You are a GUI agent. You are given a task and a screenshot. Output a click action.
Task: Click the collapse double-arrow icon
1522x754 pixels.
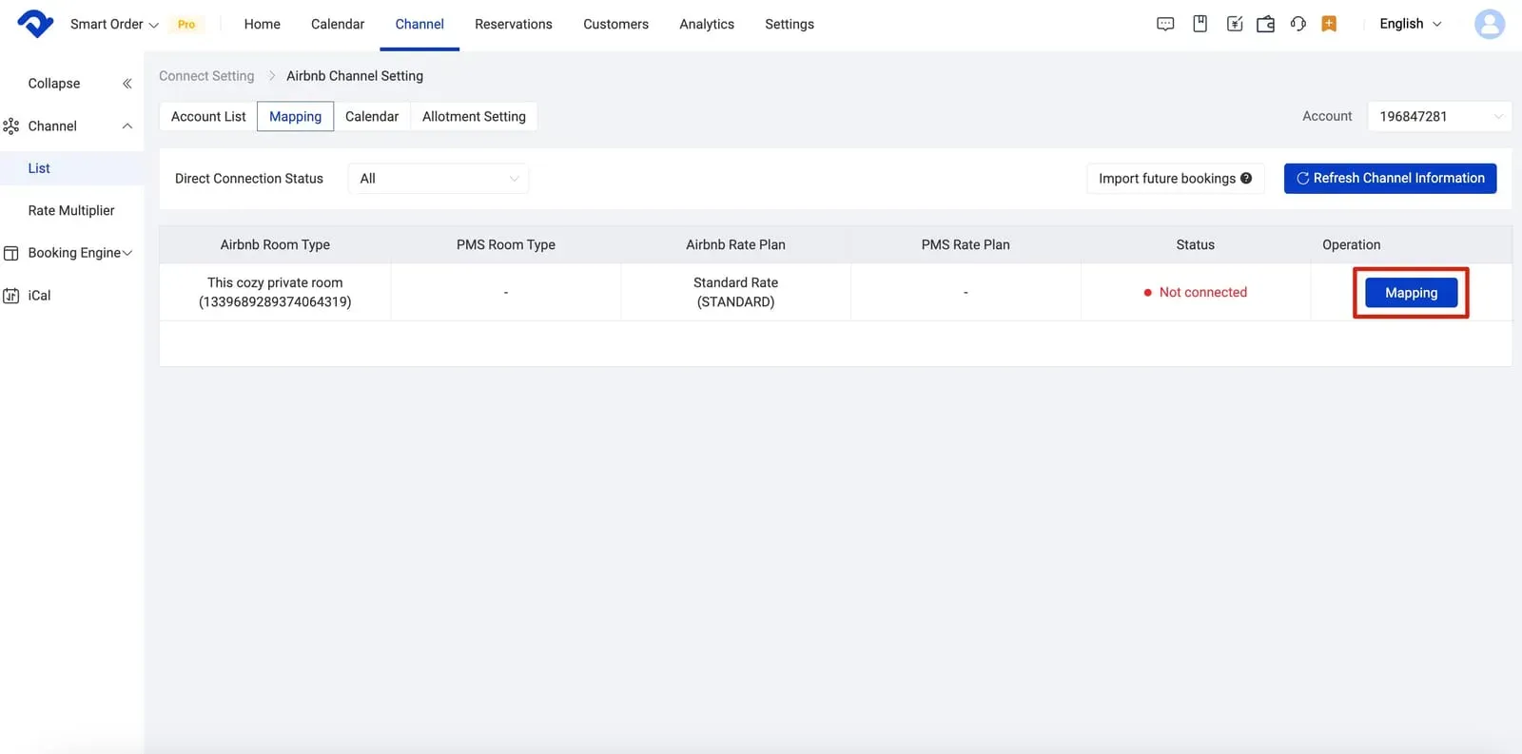[127, 84]
